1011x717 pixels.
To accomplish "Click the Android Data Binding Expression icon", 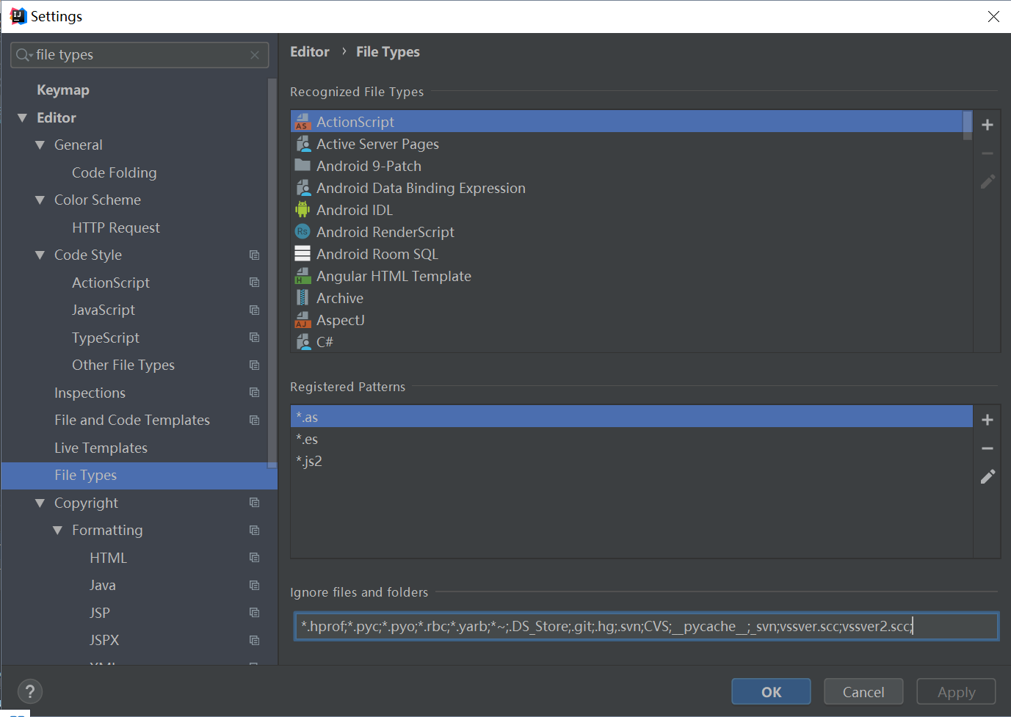I will [302, 188].
